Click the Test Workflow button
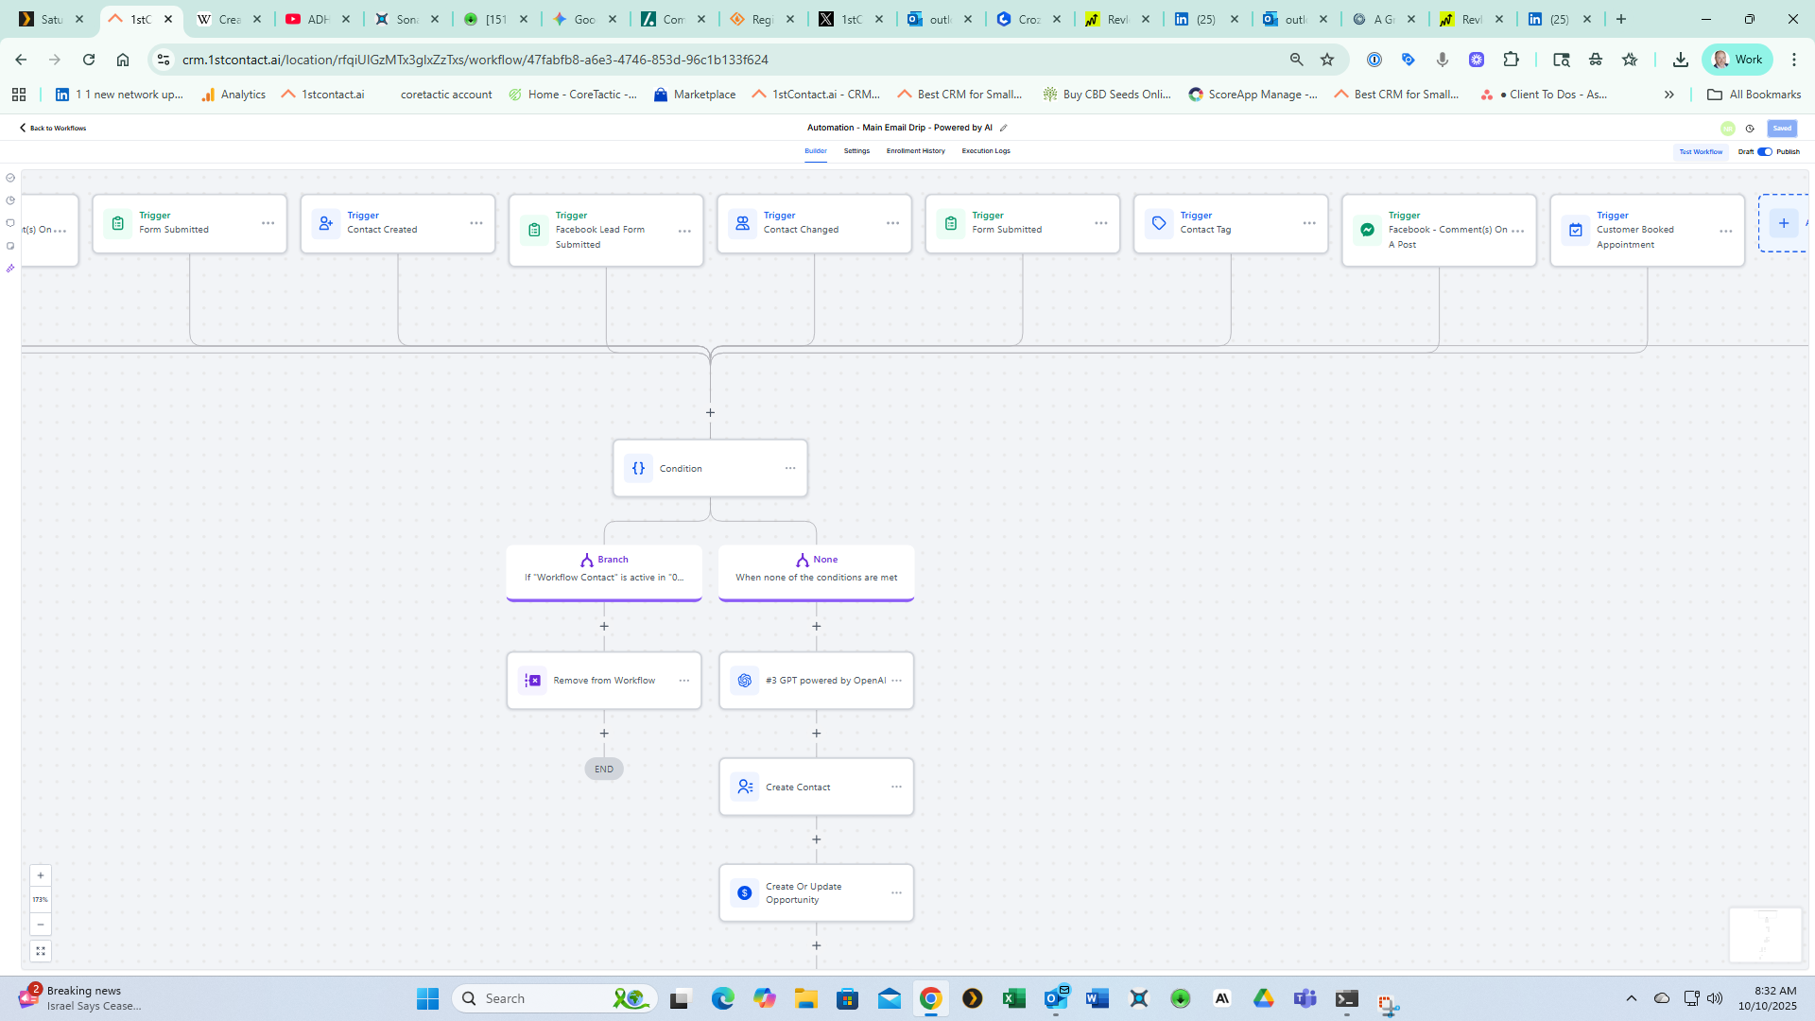1815x1021 pixels. click(x=1701, y=151)
